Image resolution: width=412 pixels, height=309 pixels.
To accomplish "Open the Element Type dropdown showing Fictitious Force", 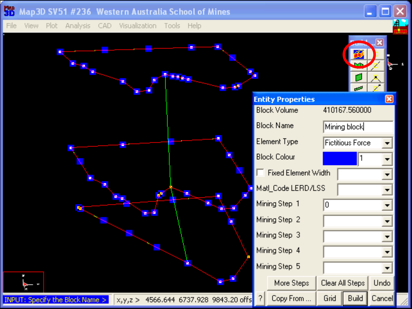I will [x=387, y=143].
